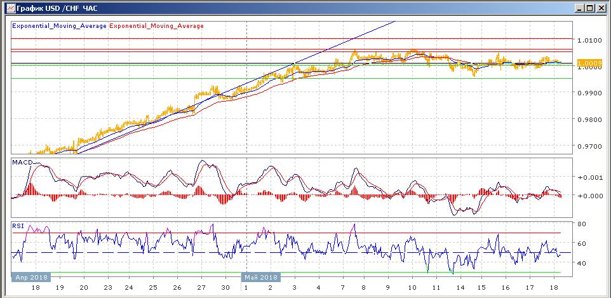Image resolution: width=611 pixels, height=298 pixels.
Task: Click the 60 level on RSI axis
Action: [582, 244]
